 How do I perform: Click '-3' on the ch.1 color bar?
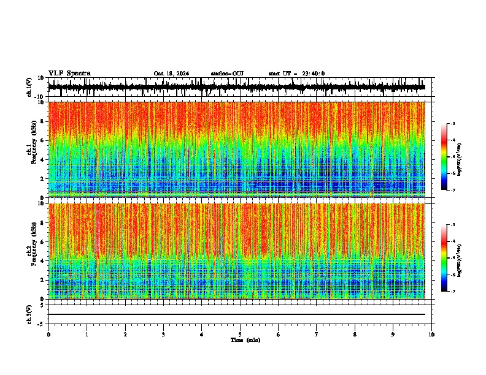[452, 124]
